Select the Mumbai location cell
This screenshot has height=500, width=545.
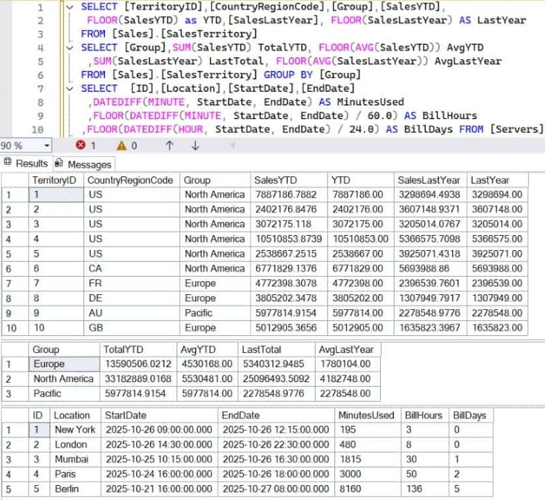(76, 459)
